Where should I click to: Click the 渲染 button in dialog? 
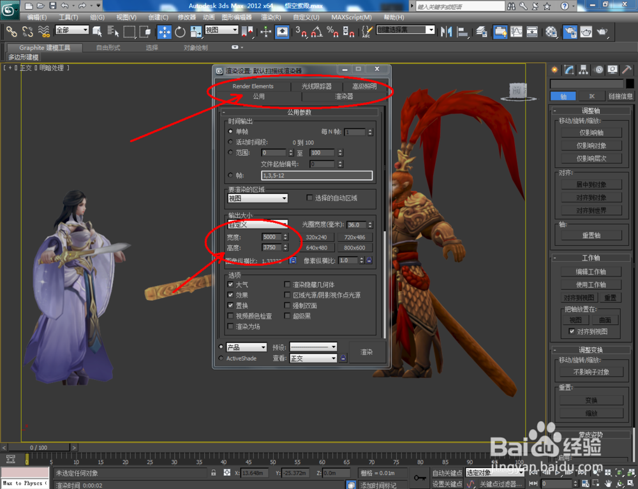pos(367,352)
